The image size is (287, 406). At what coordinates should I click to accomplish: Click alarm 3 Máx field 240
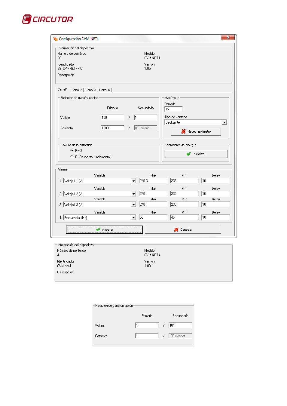[153, 205]
